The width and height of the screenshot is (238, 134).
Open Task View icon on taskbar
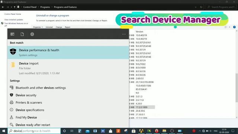72,131
